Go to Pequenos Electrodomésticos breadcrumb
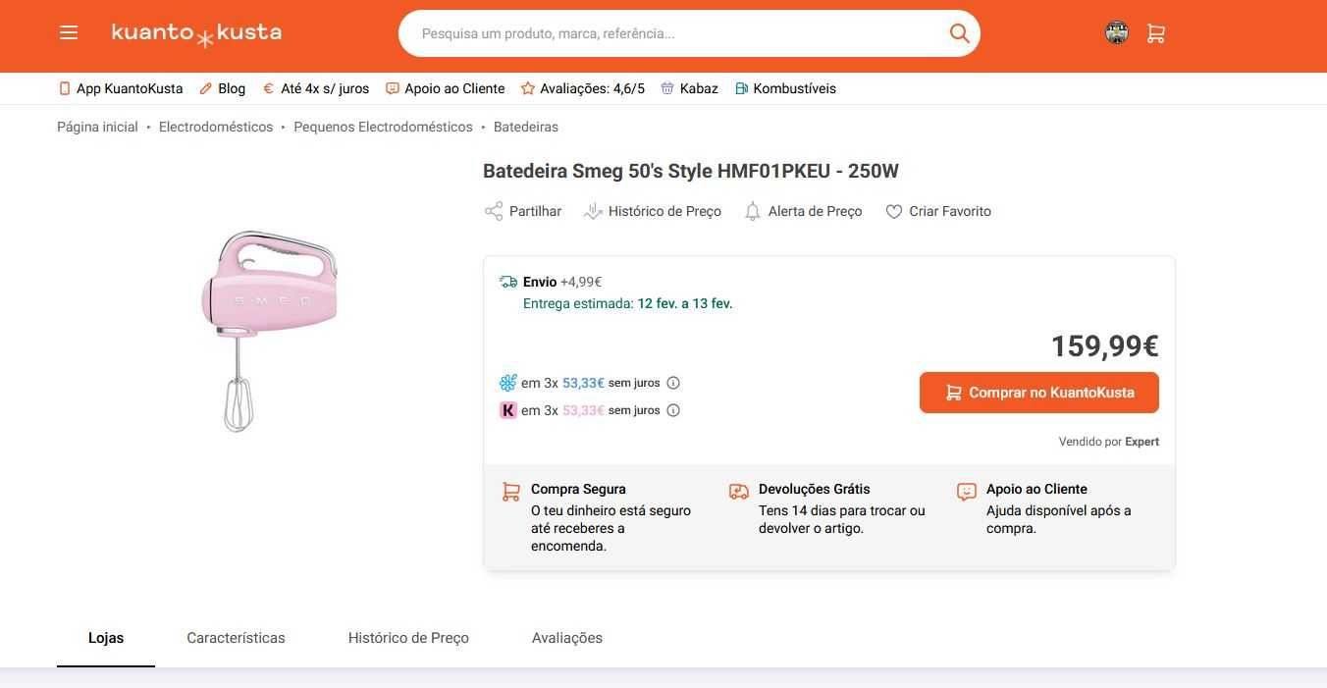Screen dimensions: 1327x688 tap(383, 127)
